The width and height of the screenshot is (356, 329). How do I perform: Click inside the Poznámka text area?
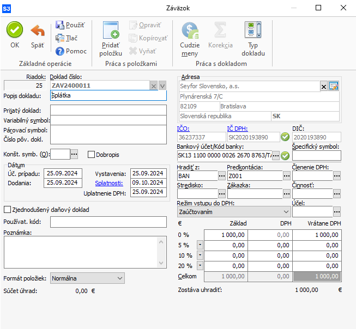coord(81,252)
